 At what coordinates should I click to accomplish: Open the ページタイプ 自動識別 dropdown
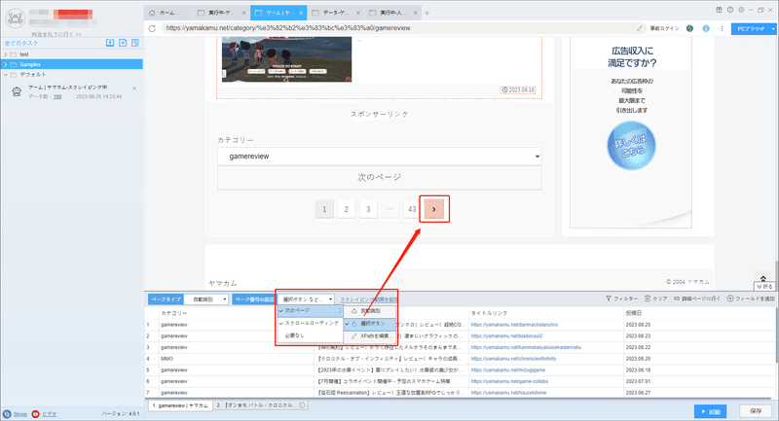206,299
